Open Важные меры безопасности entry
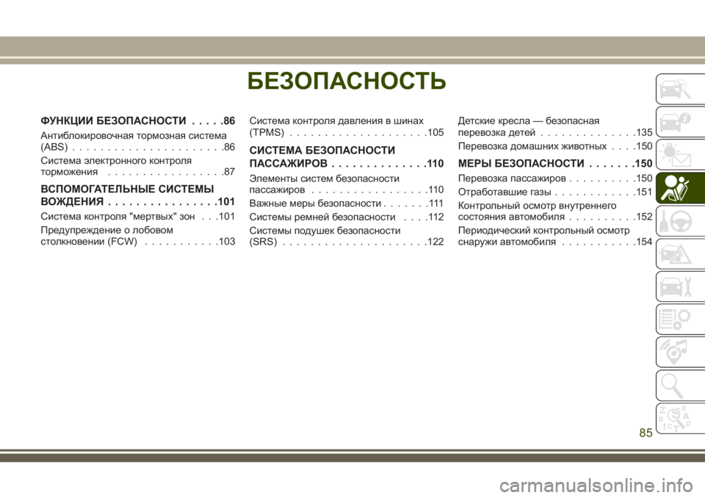The height and width of the screenshot is (498, 705). pos(346,203)
